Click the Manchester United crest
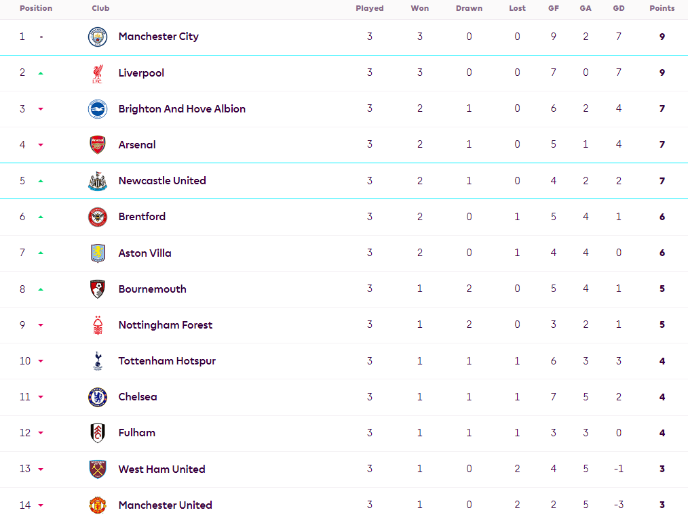This screenshot has width=688, height=523. pos(98,505)
